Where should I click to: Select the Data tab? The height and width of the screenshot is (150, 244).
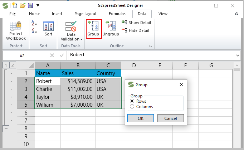coord(142,14)
